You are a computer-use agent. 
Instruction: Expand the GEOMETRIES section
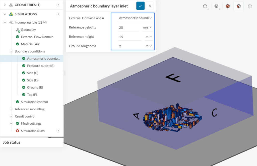(x=5, y=5)
